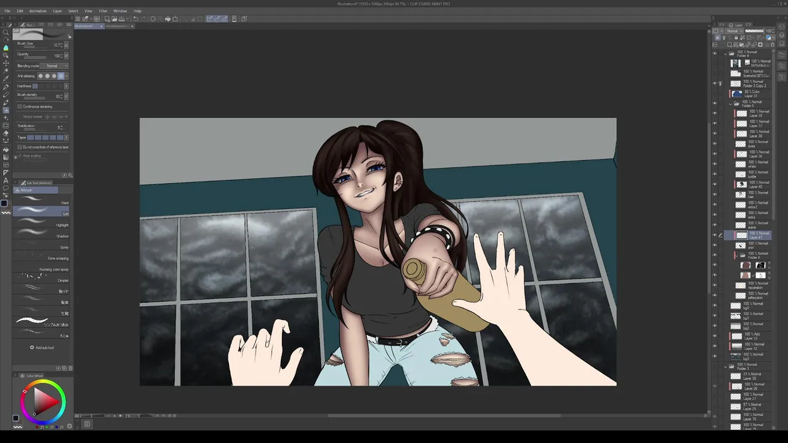Select the Airbrush tool in toolbar
788x443 pixels.
click(5, 110)
